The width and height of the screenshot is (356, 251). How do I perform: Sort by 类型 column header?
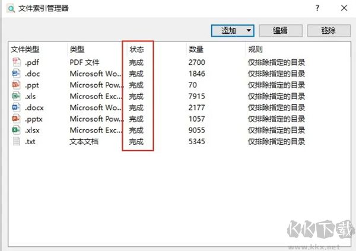click(77, 49)
